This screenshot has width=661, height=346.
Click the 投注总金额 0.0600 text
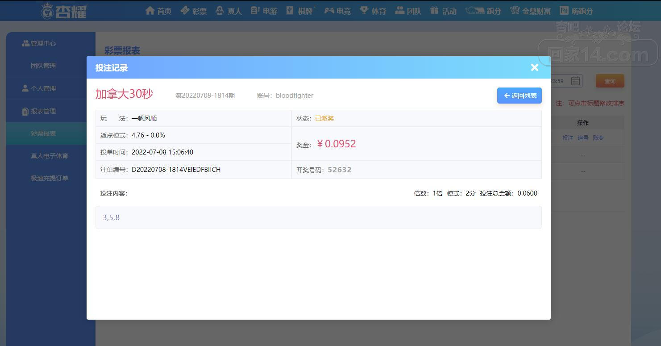(508, 193)
